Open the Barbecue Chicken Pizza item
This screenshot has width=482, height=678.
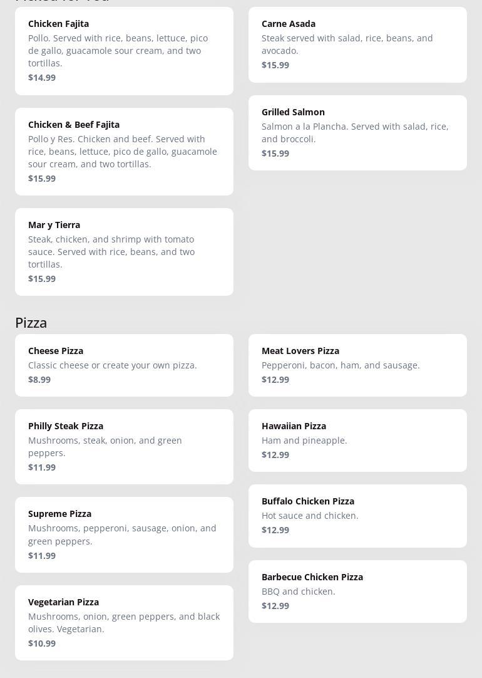357,591
